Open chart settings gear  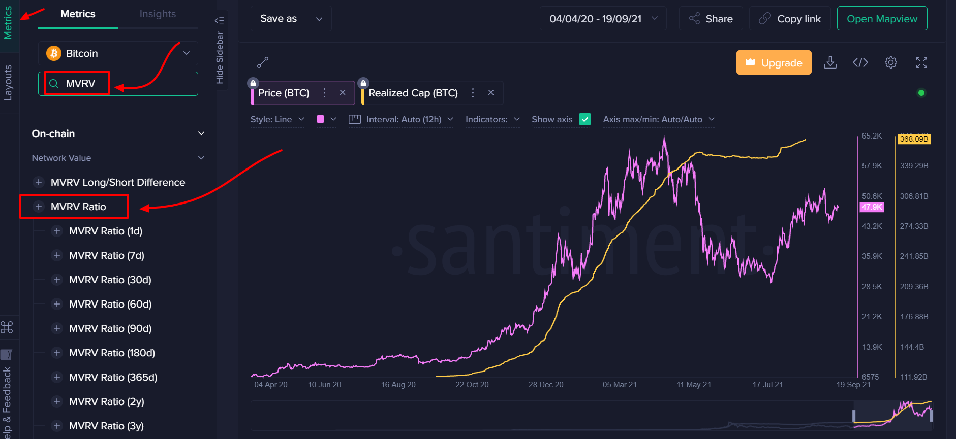click(x=891, y=62)
